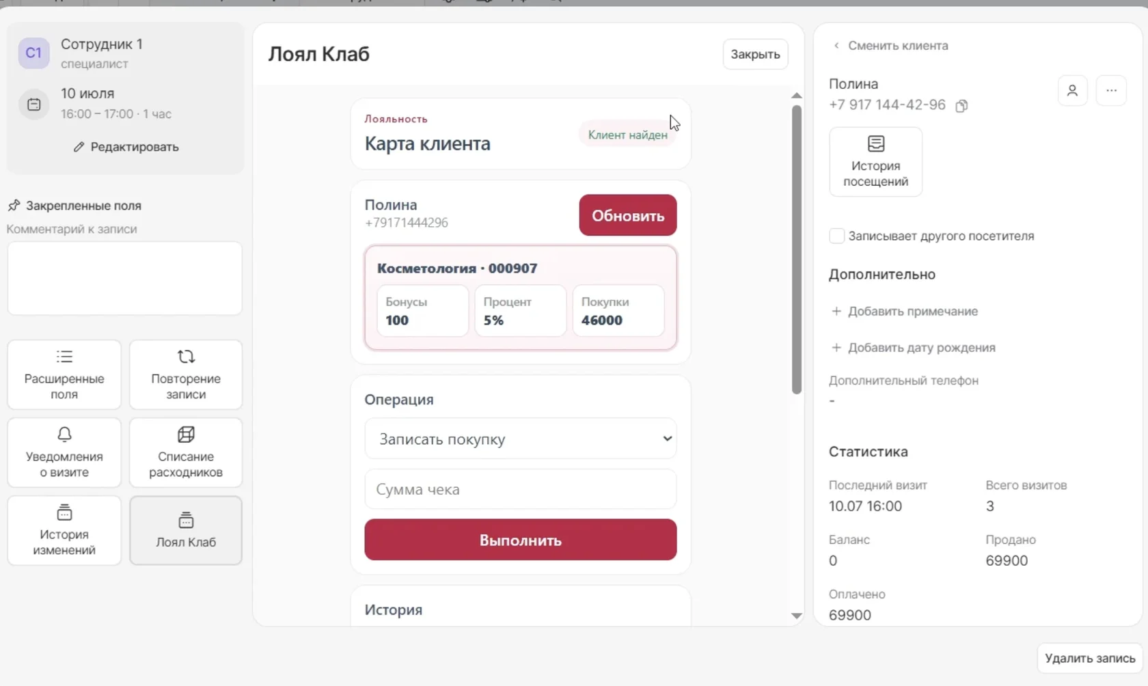Open Расширенные поля tile
This screenshot has height=686, width=1148.
64,375
